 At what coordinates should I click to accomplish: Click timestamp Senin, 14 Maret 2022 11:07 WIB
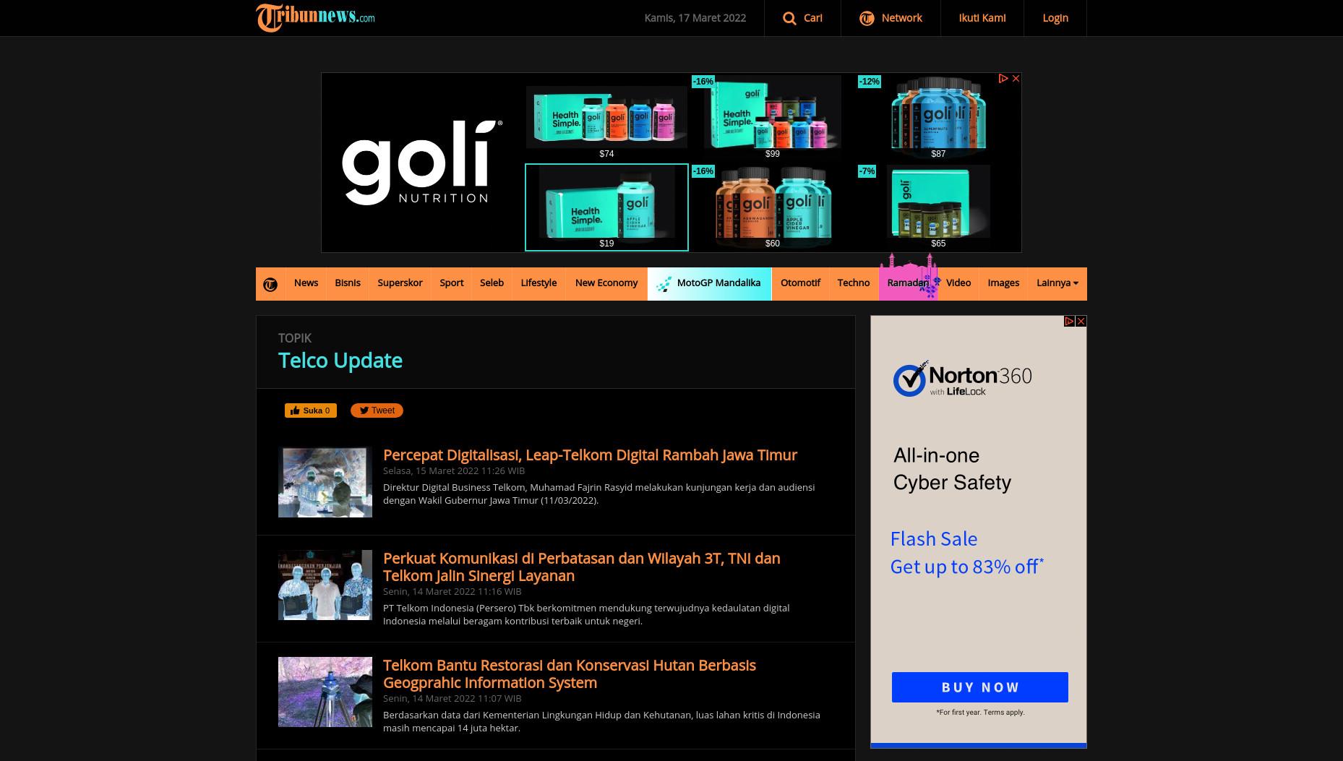(x=452, y=698)
